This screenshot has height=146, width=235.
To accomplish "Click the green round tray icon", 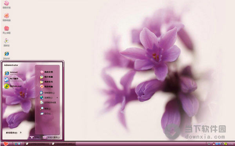I will 226,144.
